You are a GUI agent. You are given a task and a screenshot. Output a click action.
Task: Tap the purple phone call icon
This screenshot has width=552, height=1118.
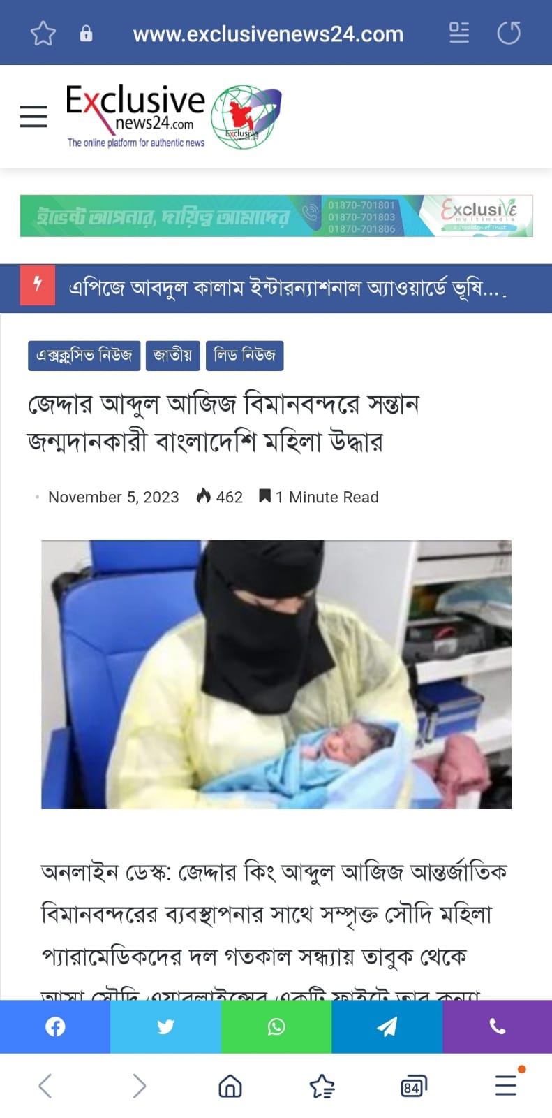click(497, 1026)
